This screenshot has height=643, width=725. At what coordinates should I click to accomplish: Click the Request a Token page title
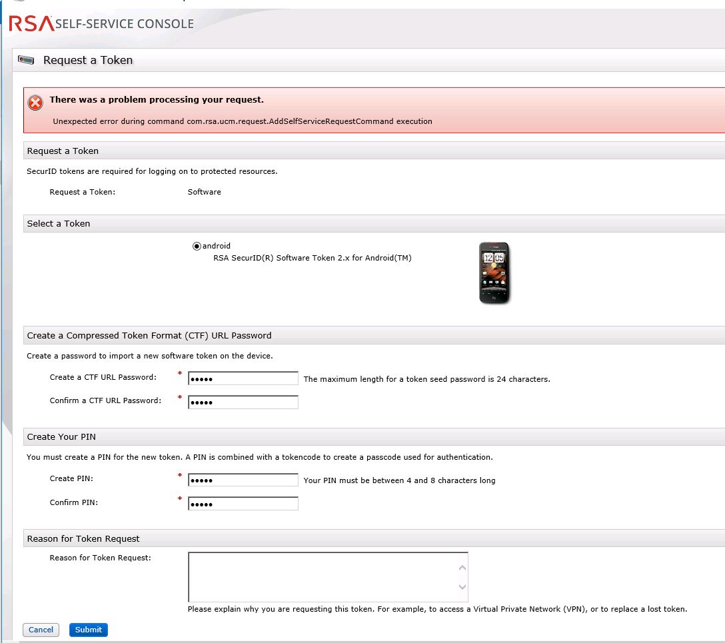coord(88,60)
